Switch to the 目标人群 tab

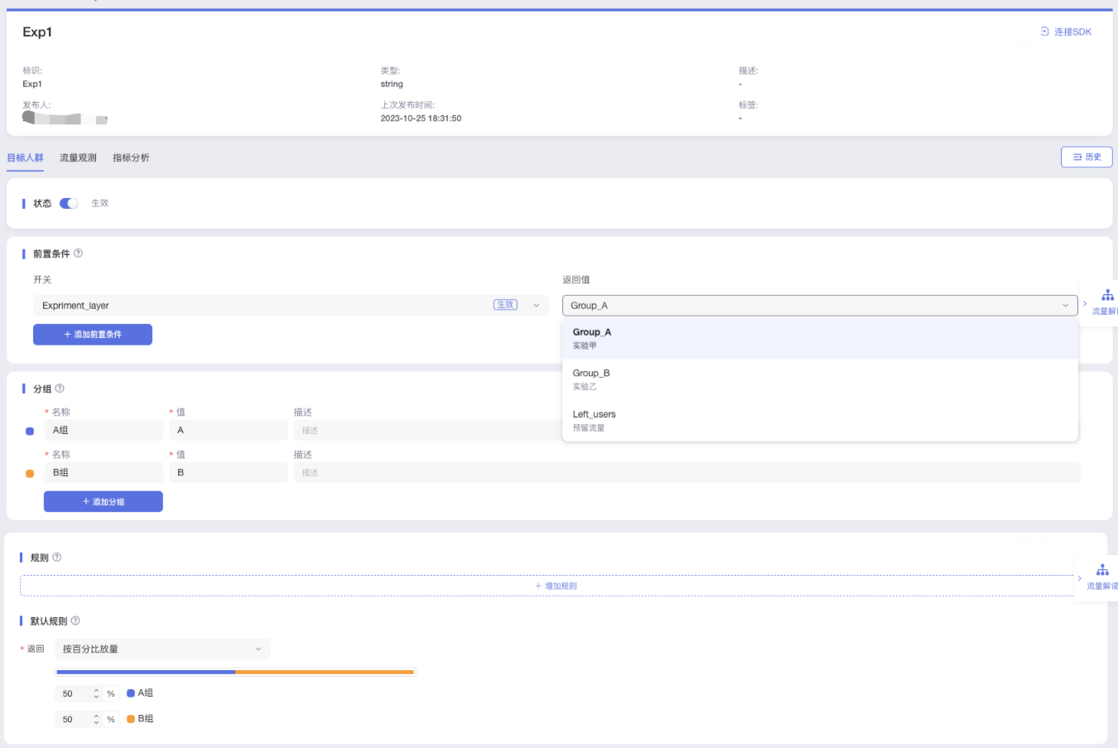point(25,157)
